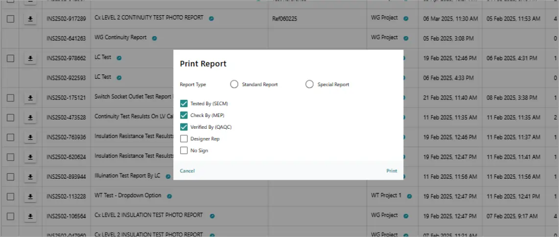Disable Verified By (QAQC) signature

184,127
